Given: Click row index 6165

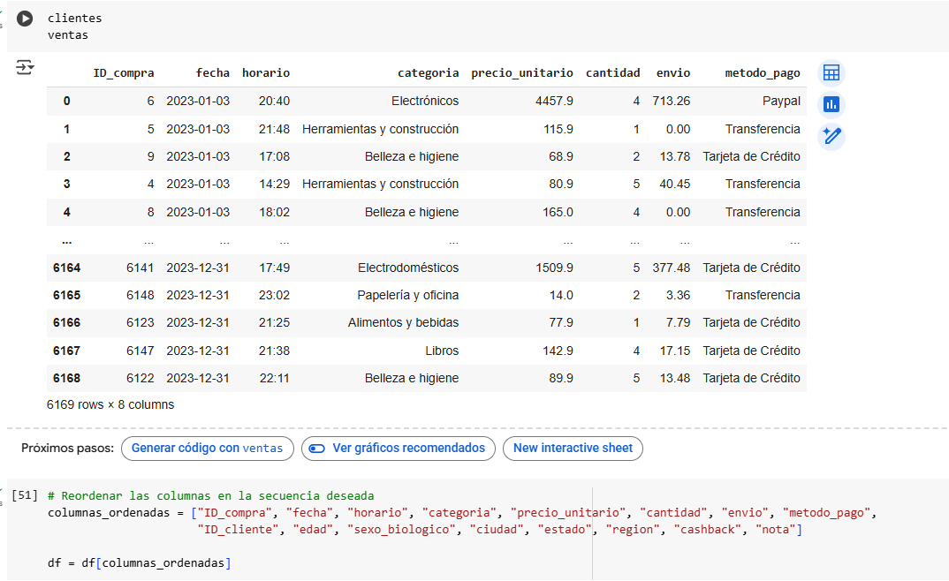Looking at the screenshot, I should [x=66, y=295].
